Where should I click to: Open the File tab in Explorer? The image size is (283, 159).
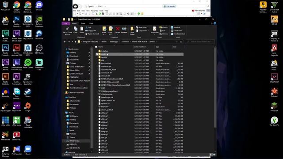(66, 23)
